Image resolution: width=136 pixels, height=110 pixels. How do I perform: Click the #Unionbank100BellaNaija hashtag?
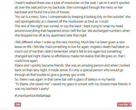point(33,96)
